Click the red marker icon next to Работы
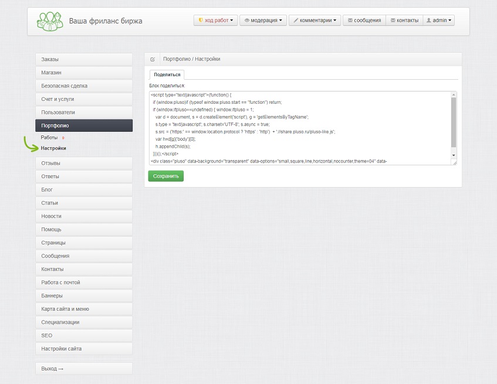 click(63, 138)
